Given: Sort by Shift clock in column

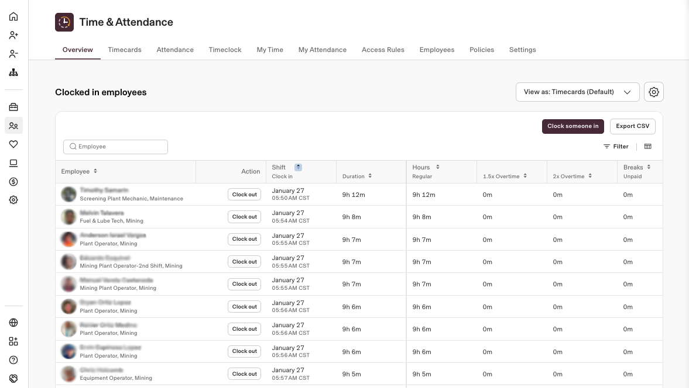Looking at the screenshot, I should 298,167.
